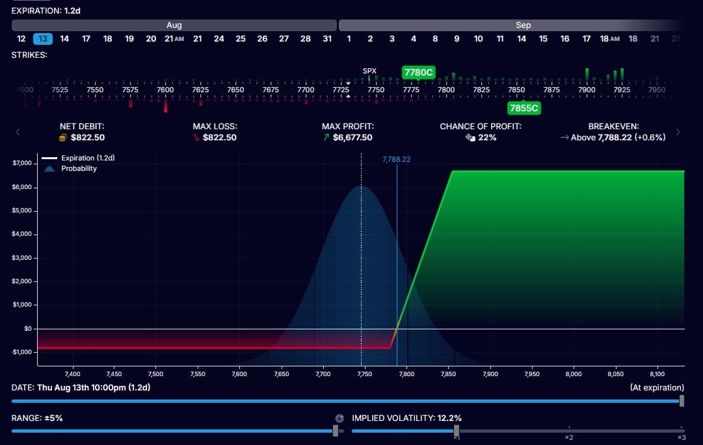Image resolution: width=703 pixels, height=445 pixels.
Task: Toggle the Expiration (1.2d) legend line
Action: [79, 158]
